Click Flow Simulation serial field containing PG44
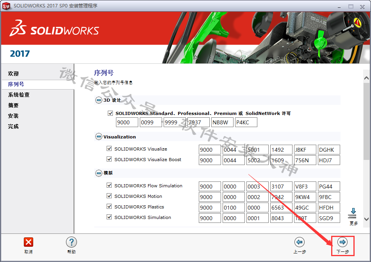Image resolution: width=371 pixels, height=262 pixels. click(x=329, y=187)
